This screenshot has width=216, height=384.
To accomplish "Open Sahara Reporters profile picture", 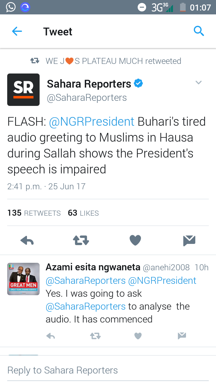I will (23, 90).
